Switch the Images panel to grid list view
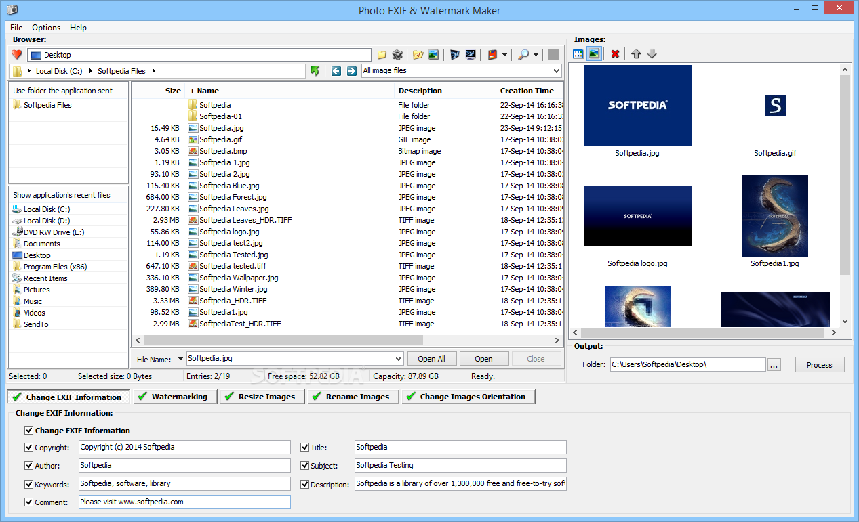 coord(578,53)
